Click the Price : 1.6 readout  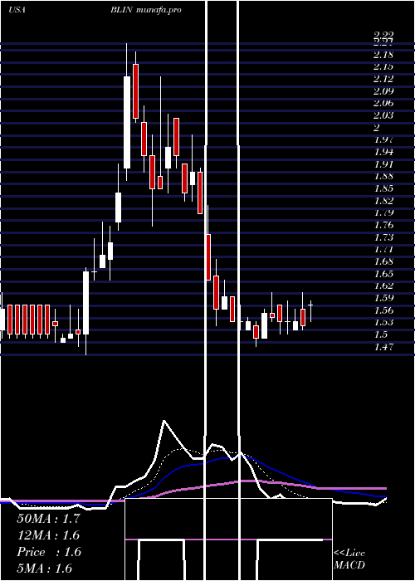point(49,552)
